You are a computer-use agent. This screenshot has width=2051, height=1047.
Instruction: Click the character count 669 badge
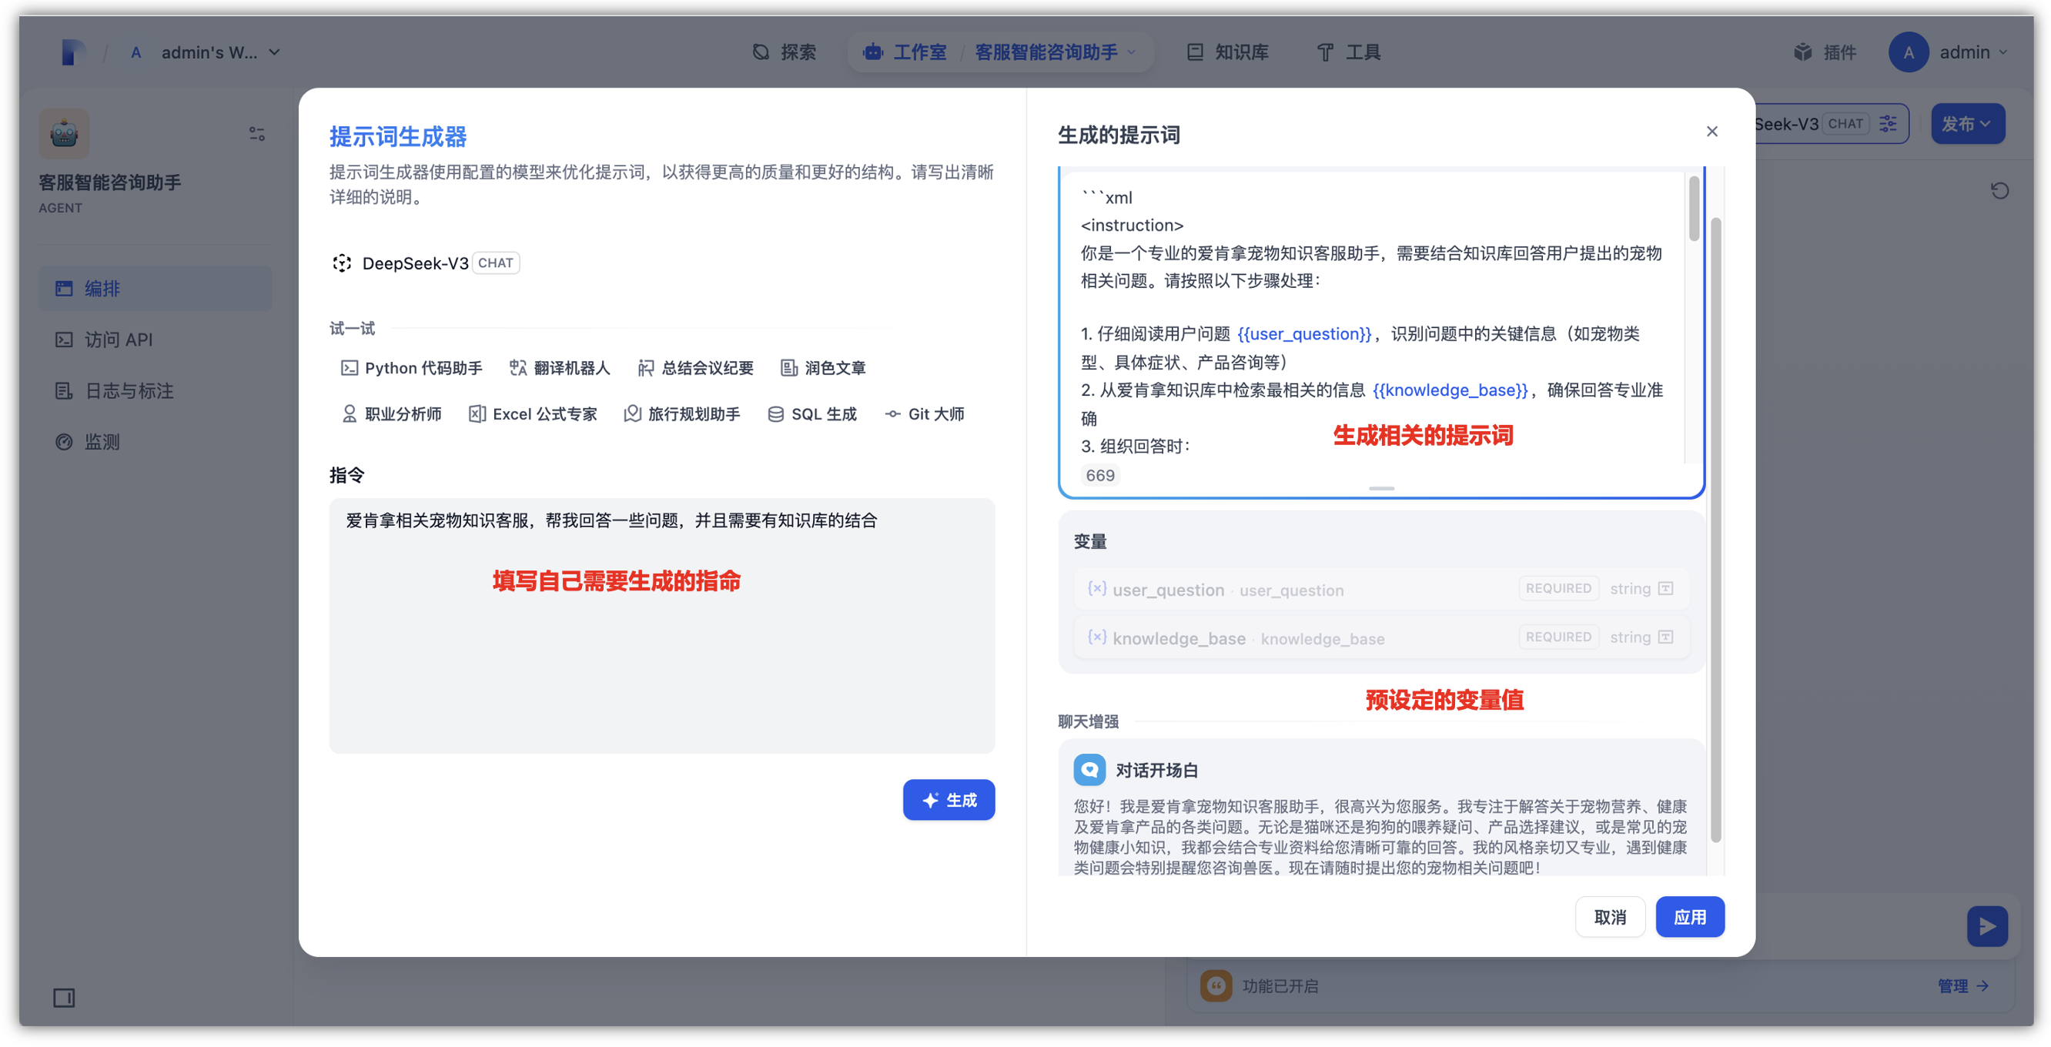1099,475
